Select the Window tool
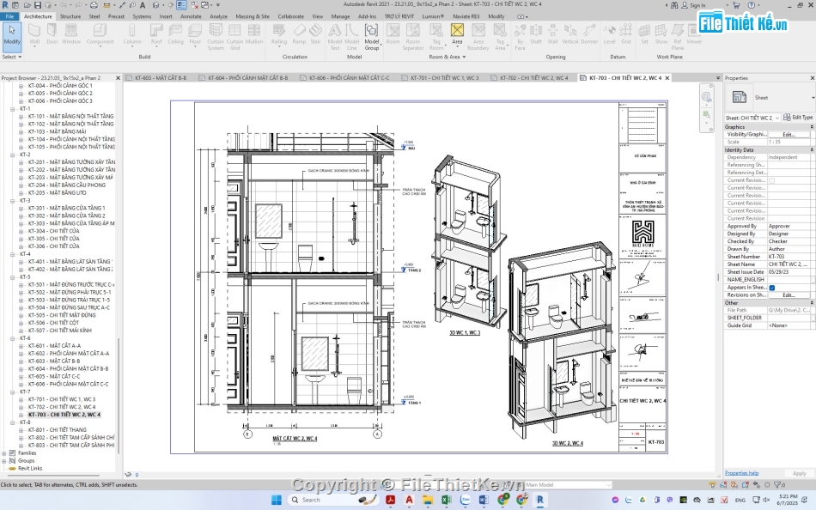Image resolution: width=816 pixels, height=510 pixels. pyautogui.click(x=71, y=35)
